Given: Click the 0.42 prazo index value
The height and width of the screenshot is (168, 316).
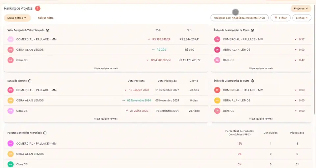Looking at the screenshot, I should (x=302, y=60).
